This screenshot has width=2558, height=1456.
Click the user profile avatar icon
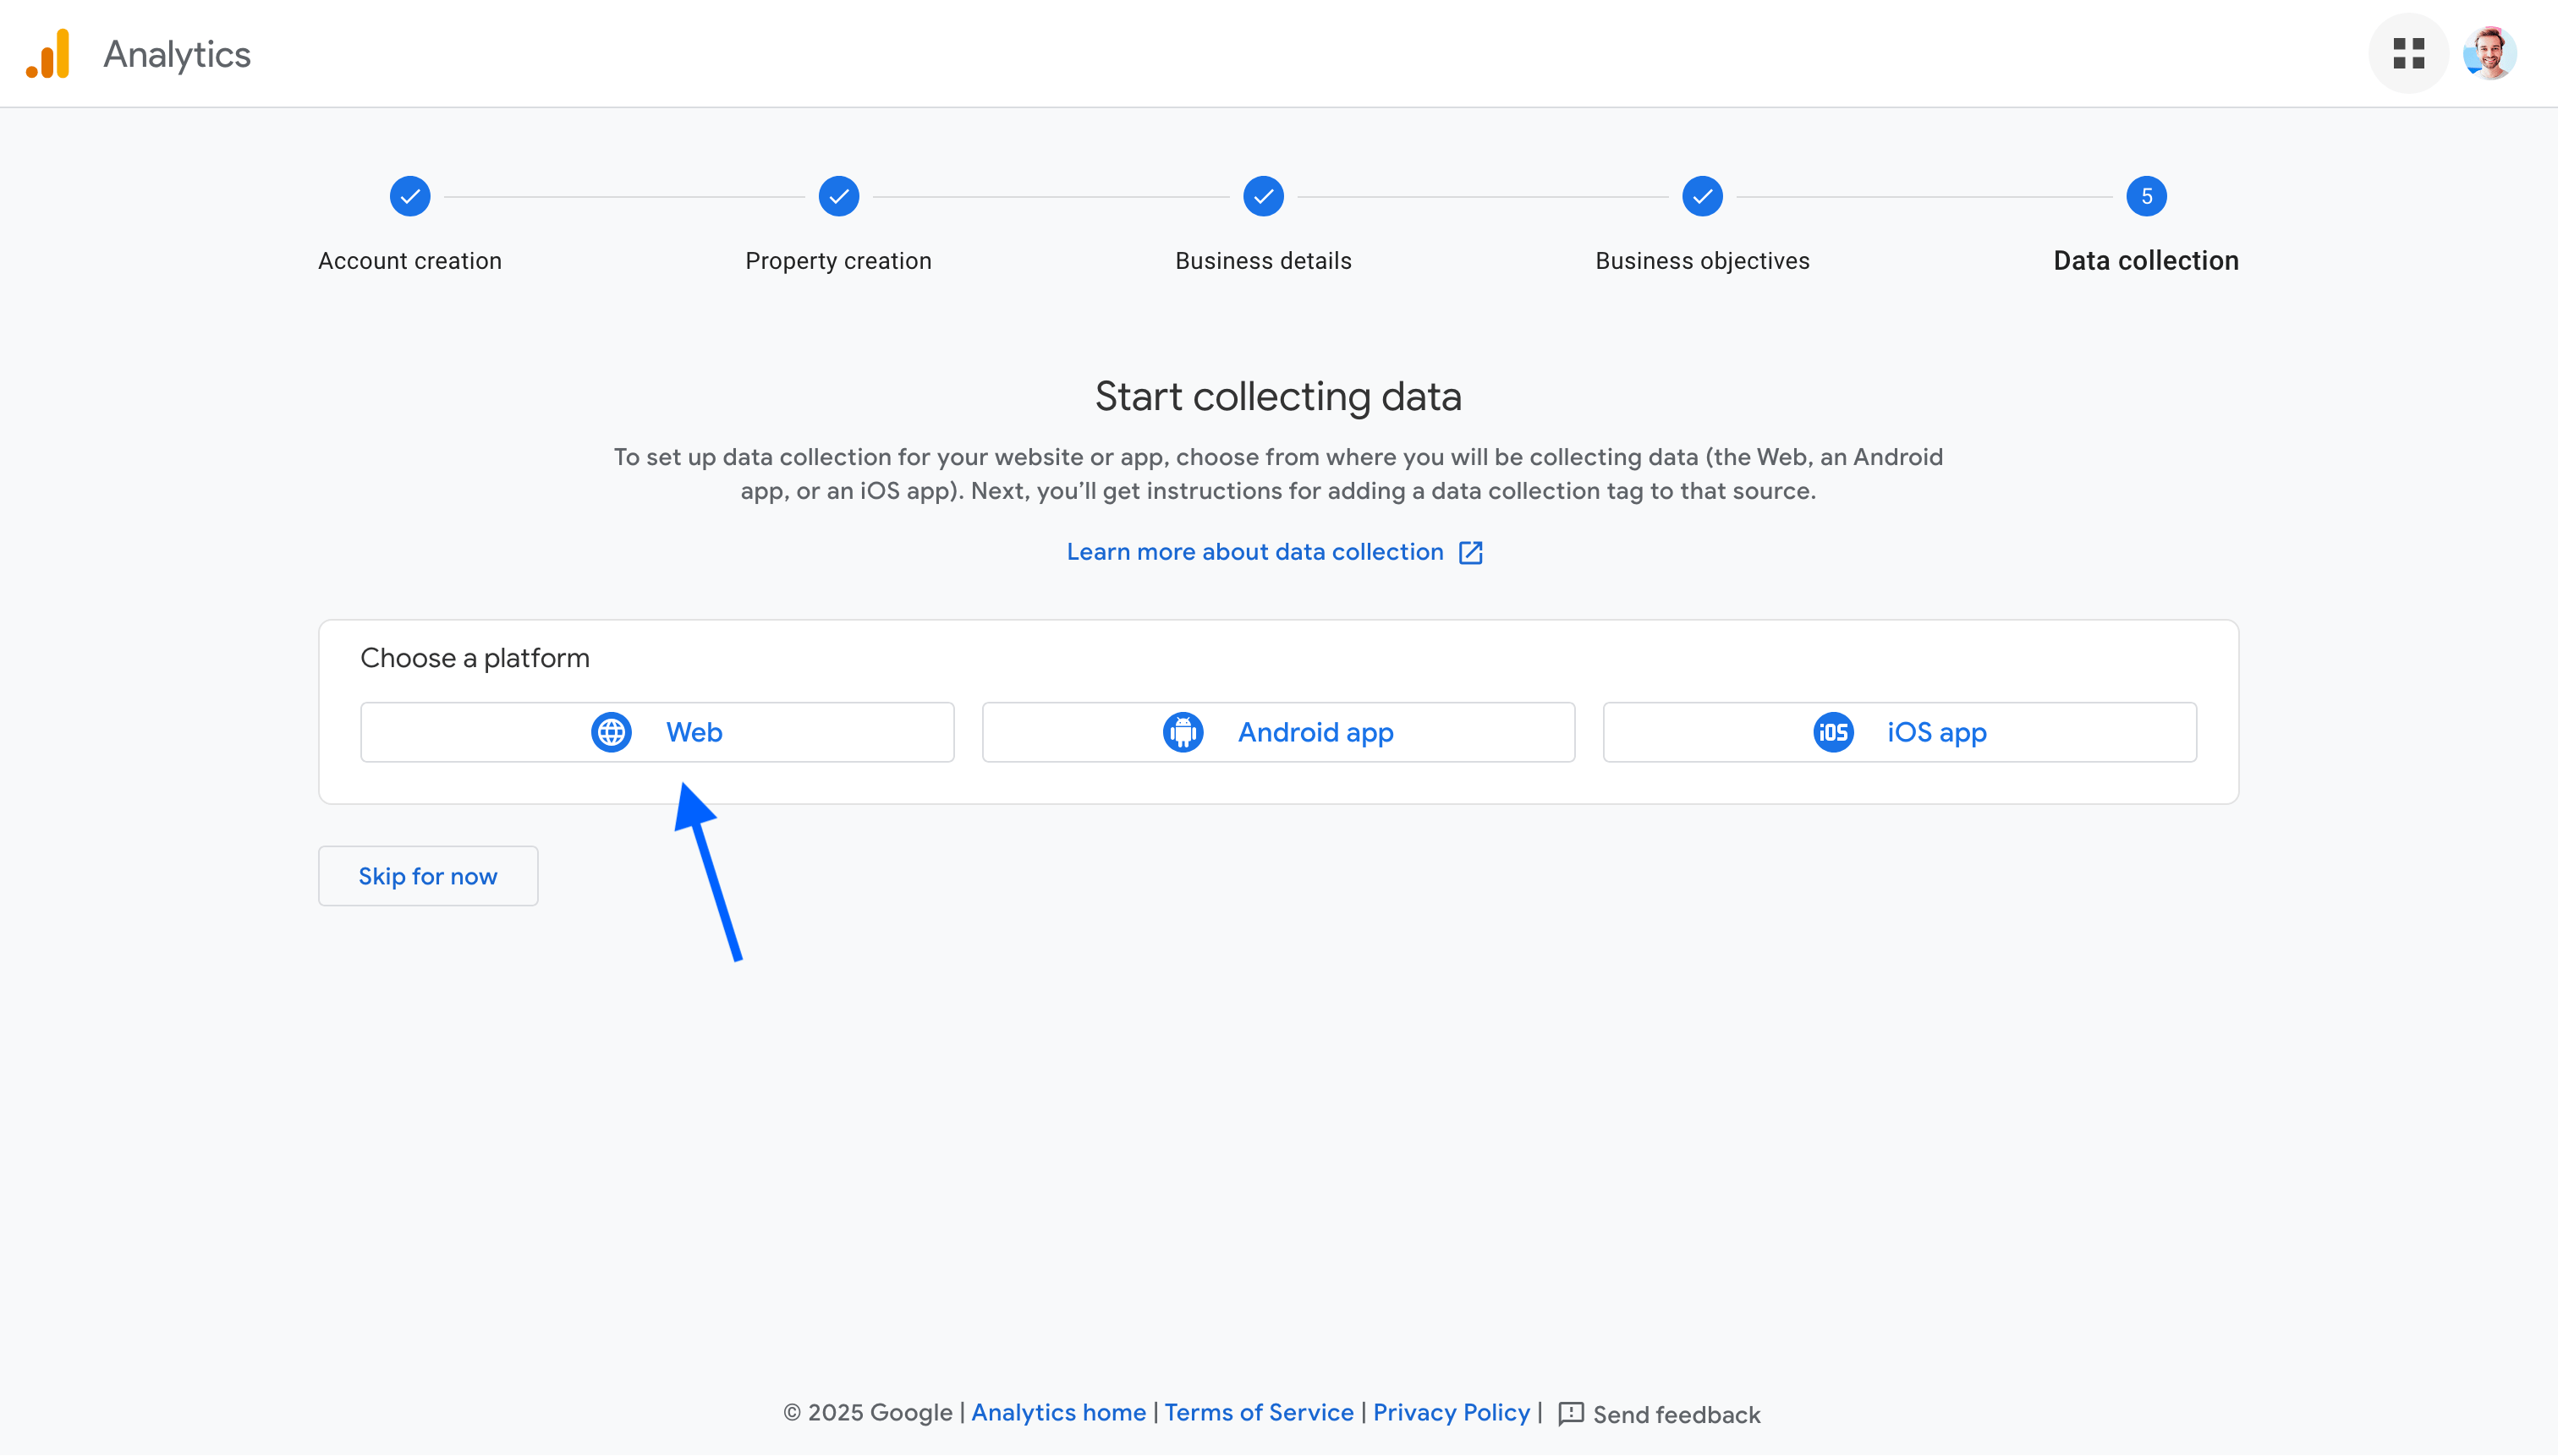click(2489, 52)
